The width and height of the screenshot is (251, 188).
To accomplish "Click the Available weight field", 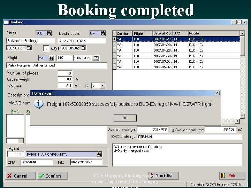I will click(x=153, y=130).
